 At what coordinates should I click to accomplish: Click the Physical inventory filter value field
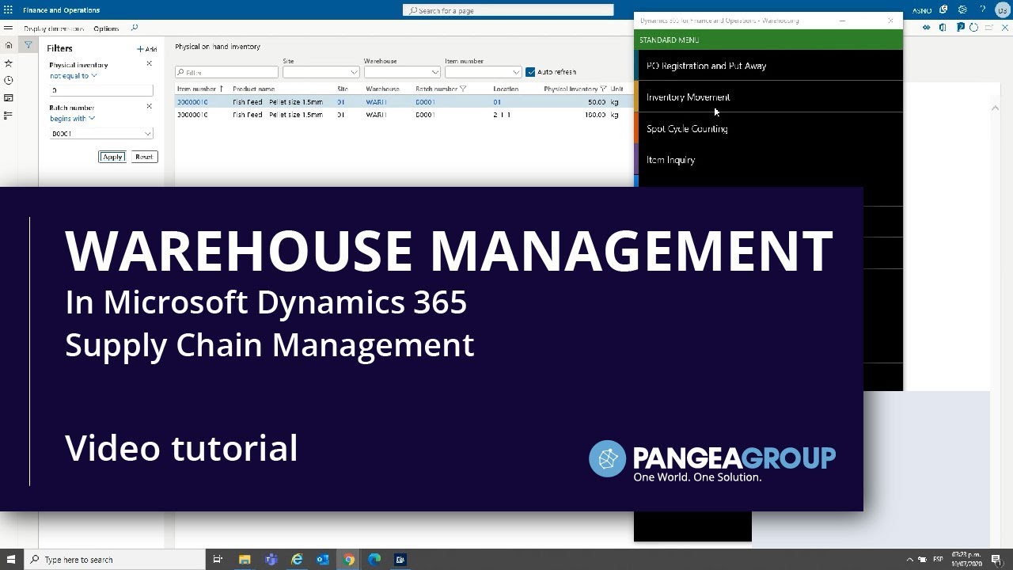coord(101,90)
